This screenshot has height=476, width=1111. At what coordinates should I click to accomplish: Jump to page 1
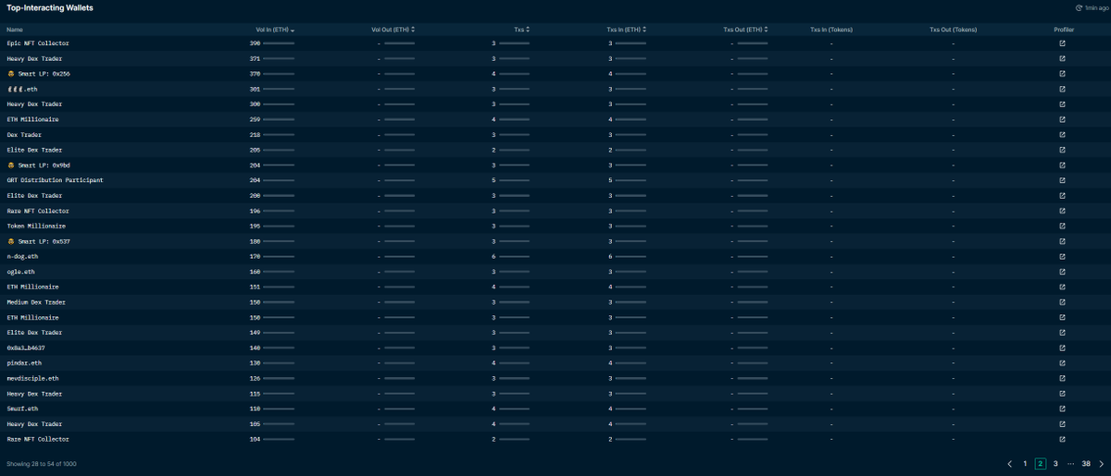(x=1025, y=463)
